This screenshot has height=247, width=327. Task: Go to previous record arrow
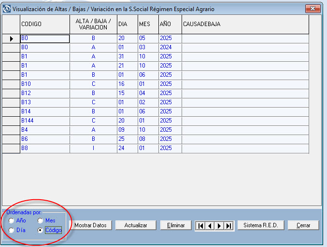tap(209, 225)
